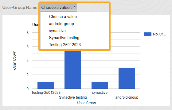Click the Synactive testing bar in chart
This screenshot has height=110, width=172.
pyautogui.click(x=73, y=69)
